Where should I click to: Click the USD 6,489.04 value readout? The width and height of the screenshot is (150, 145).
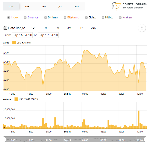pos(24,43)
